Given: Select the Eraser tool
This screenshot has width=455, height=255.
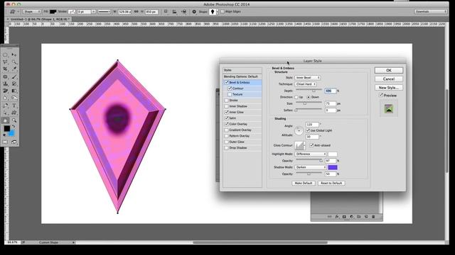Looking at the screenshot, I should tap(6, 91).
